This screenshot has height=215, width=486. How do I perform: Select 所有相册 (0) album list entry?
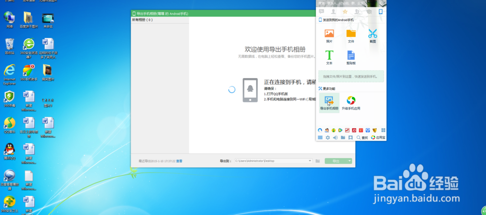click(160, 20)
